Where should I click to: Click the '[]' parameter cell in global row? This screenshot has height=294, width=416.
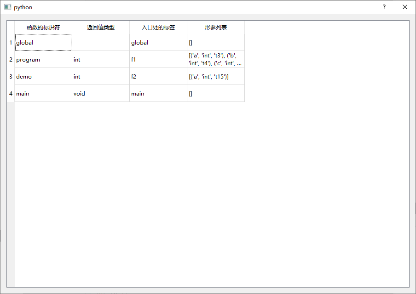coord(216,42)
